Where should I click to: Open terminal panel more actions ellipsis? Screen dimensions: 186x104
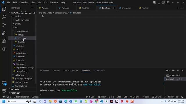(x=174, y=70)
